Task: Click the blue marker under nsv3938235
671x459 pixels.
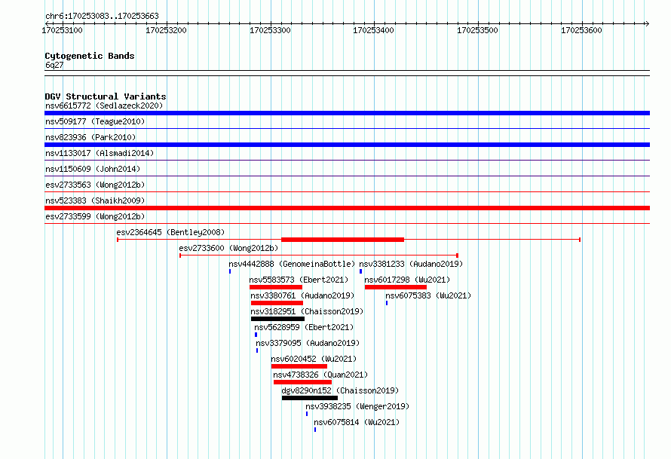Action: point(307,414)
